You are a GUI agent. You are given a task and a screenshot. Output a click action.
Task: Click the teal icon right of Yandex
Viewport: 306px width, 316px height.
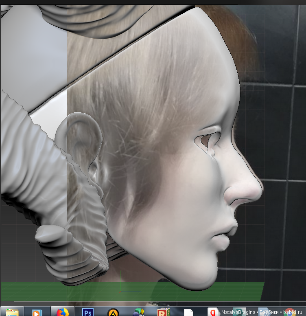pos(238,312)
